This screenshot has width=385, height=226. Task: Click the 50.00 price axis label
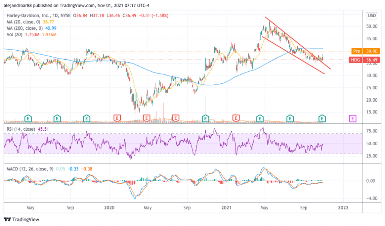click(372, 26)
